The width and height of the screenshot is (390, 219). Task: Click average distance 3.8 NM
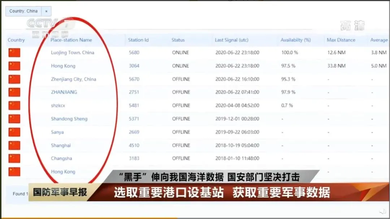pyautogui.click(x=379, y=53)
